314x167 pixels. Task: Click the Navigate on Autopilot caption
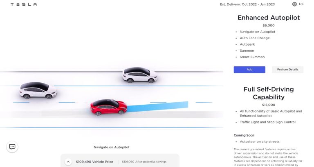coord(112,147)
